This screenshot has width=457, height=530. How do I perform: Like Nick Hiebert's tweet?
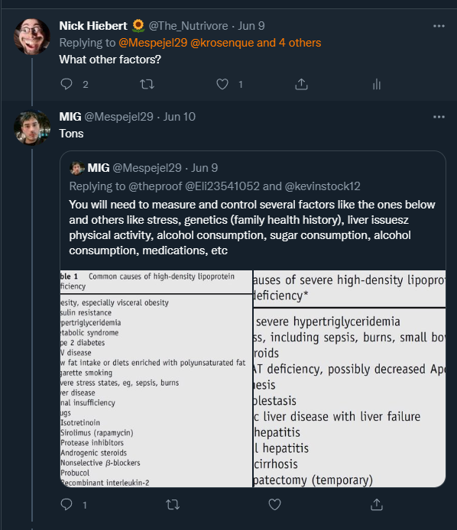(222, 84)
